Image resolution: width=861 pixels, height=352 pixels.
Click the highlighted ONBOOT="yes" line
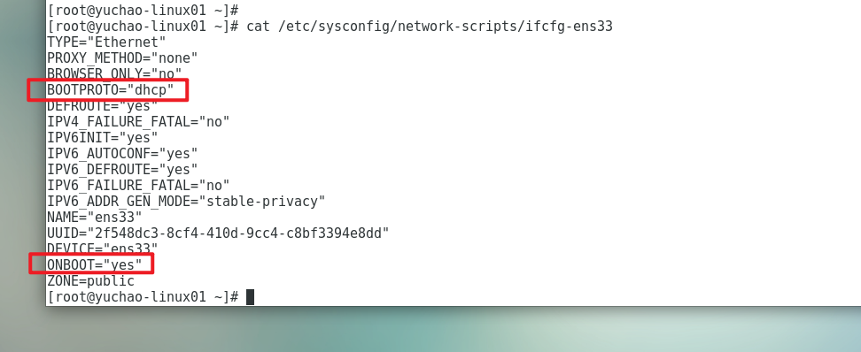(x=95, y=264)
